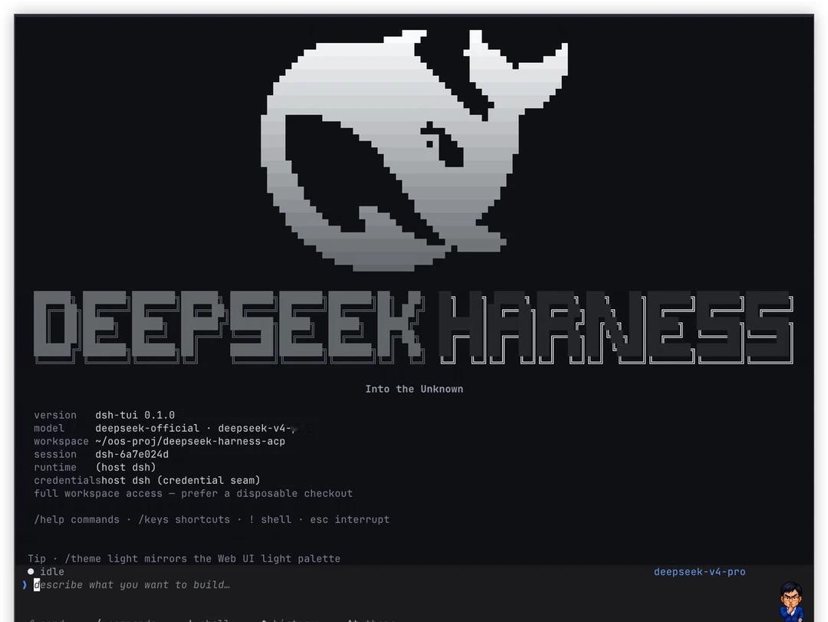The image size is (828, 622).
Task: Click the pixel-art DeepSeek whale logo
Action: coord(415,150)
